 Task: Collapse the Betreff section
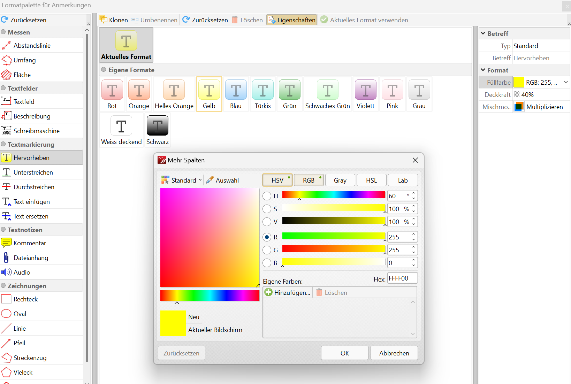pos(483,33)
